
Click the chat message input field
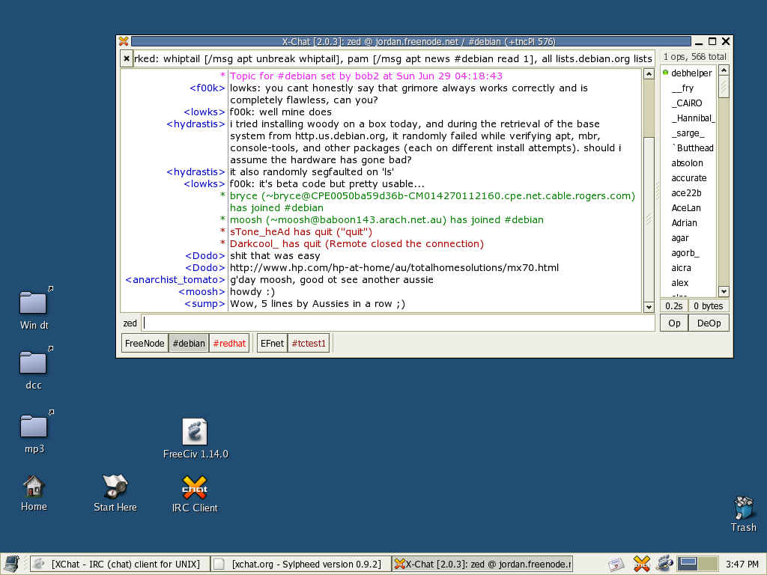[398, 323]
